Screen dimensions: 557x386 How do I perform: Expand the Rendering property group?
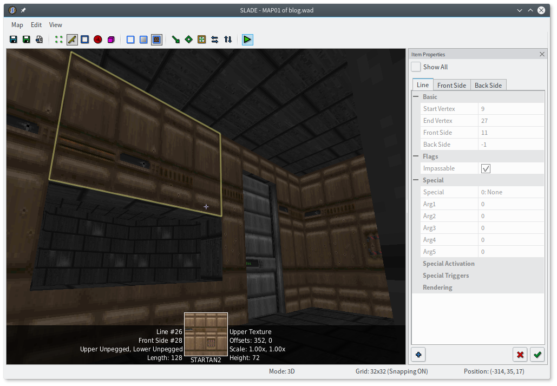[x=437, y=287]
